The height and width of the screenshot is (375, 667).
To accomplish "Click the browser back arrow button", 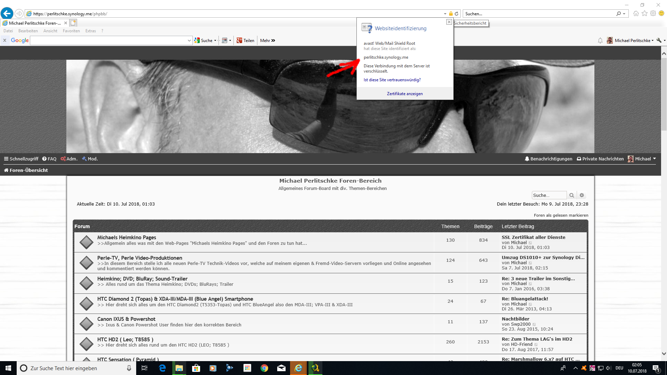I will coord(7,14).
